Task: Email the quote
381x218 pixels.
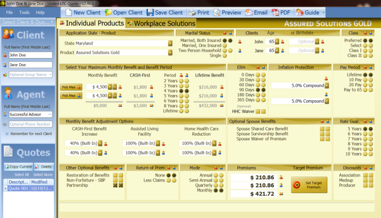Action: coord(256,12)
